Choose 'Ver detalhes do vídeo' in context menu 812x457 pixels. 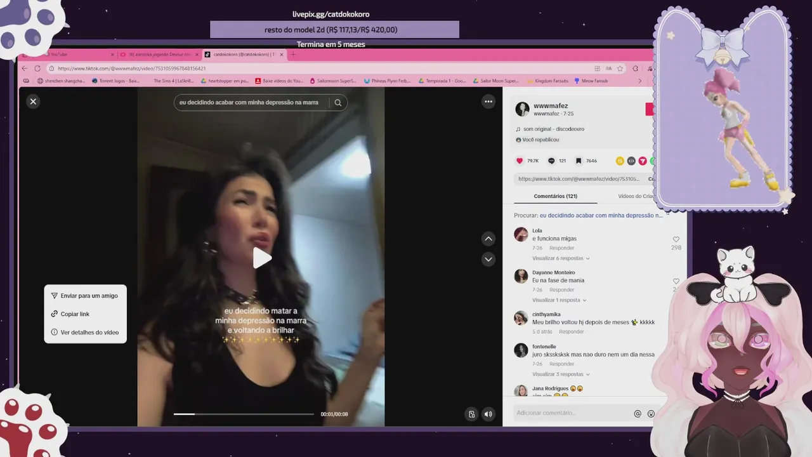coord(85,333)
